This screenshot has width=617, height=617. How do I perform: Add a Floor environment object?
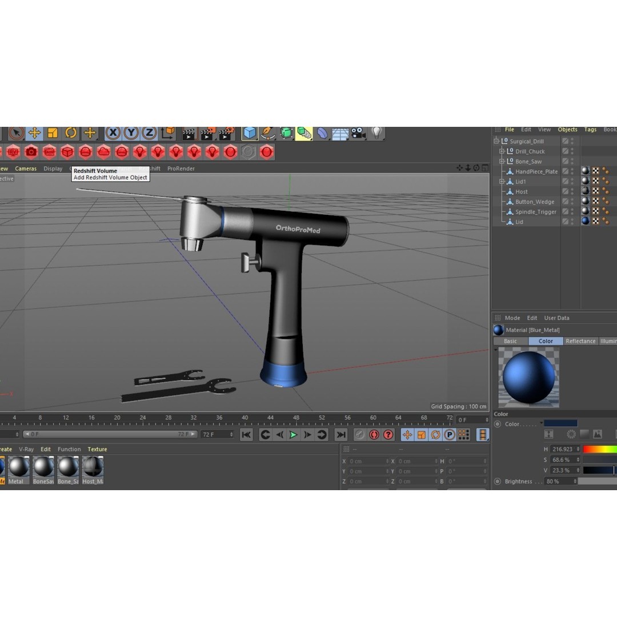point(340,134)
